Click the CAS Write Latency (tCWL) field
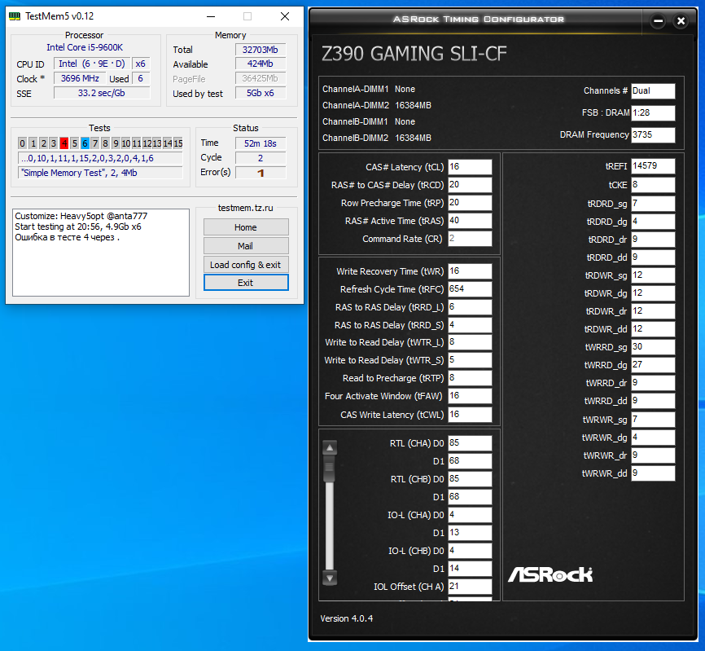Image resolution: width=705 pixels, height=651 pixels. [470, 415]
